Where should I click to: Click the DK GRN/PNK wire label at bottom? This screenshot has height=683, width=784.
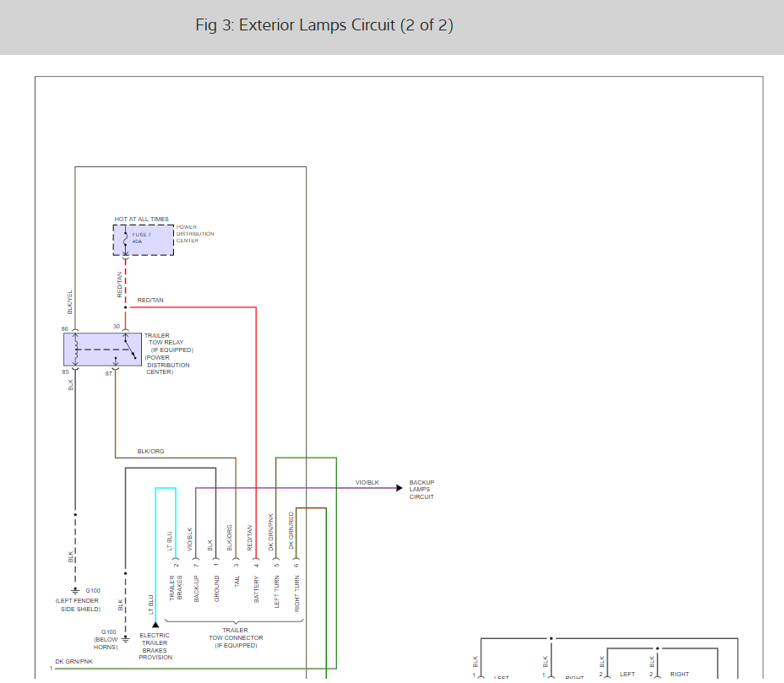click(74, 661)
